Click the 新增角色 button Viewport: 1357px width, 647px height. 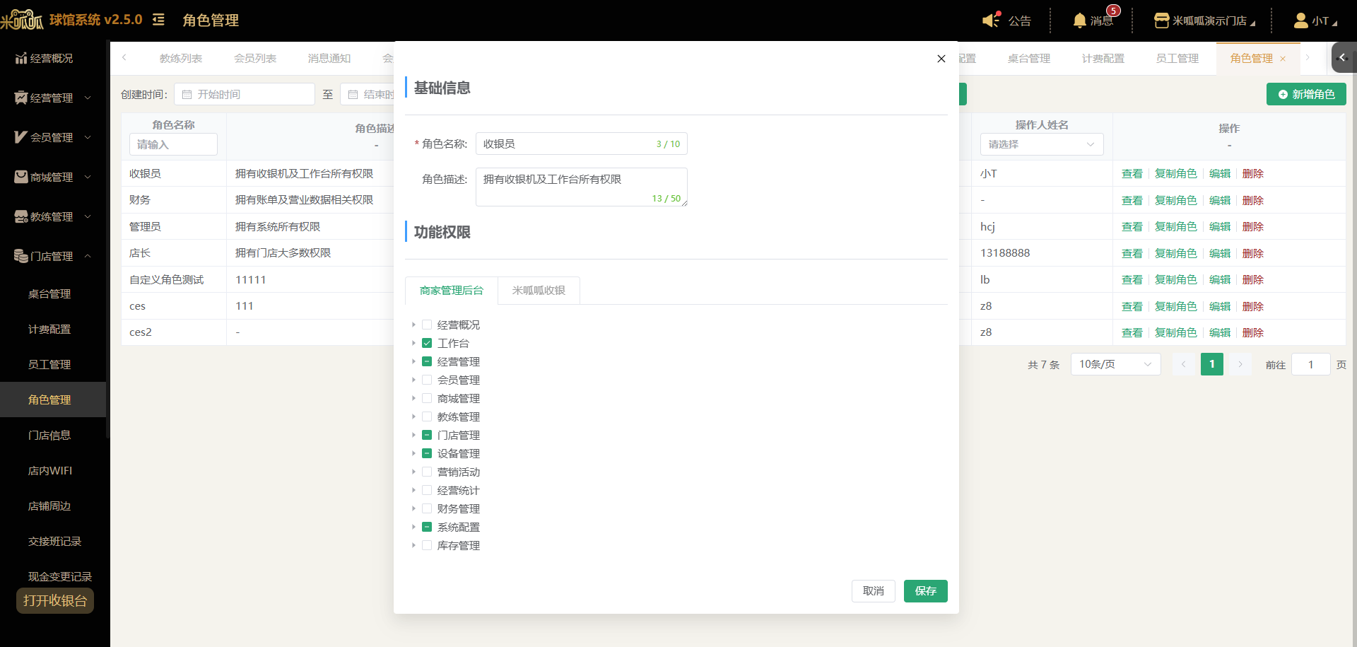(1306, 94)
